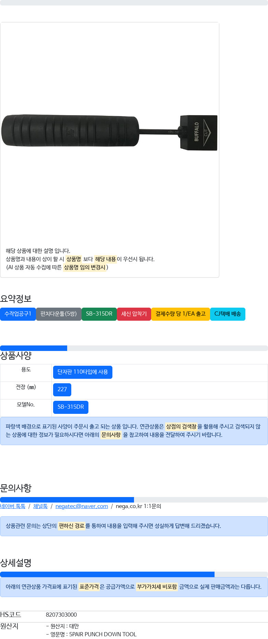268x639 pixels.
Task: Click the SB-315DR model number badge
Action: point(71,407)
